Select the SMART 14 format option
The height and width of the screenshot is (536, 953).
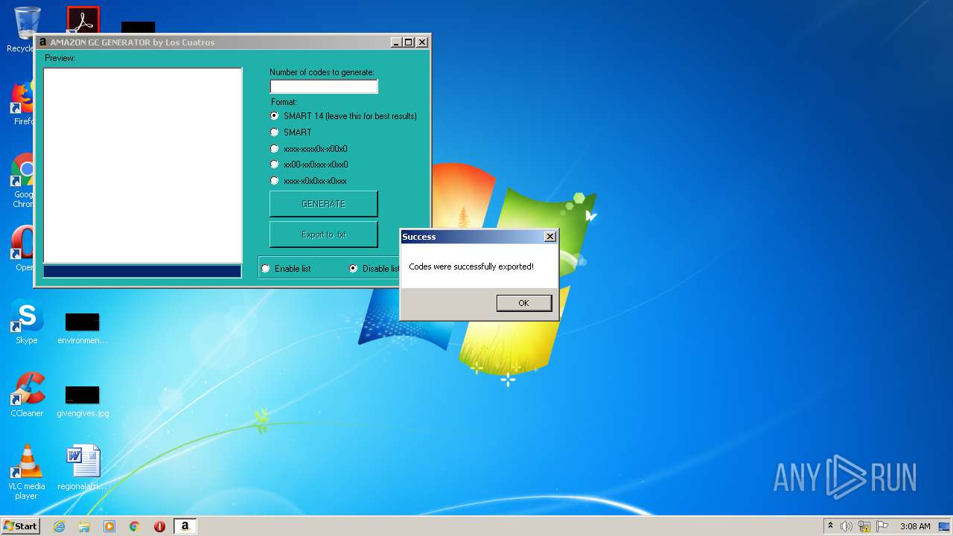tap(275, 116)
